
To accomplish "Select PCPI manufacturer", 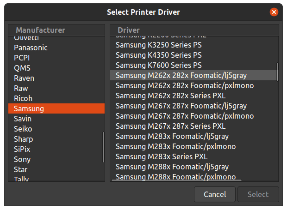I will pos(56,58).
